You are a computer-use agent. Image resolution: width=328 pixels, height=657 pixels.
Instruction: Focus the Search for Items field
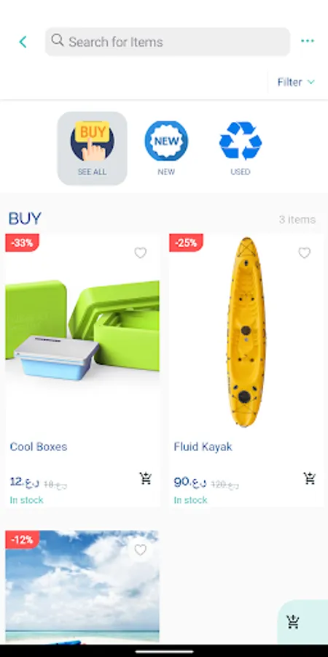coord(168,42)
